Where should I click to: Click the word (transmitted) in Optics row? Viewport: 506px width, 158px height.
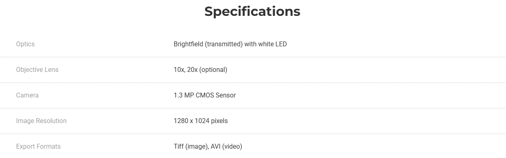(224, 44)
